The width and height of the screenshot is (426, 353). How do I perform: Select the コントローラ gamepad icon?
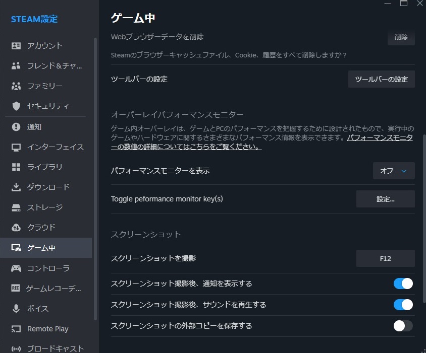point(16,268)
